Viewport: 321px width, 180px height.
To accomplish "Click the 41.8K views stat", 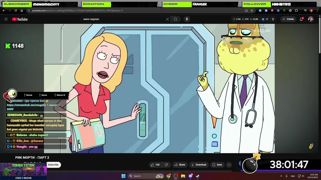I will coord(254,19).
